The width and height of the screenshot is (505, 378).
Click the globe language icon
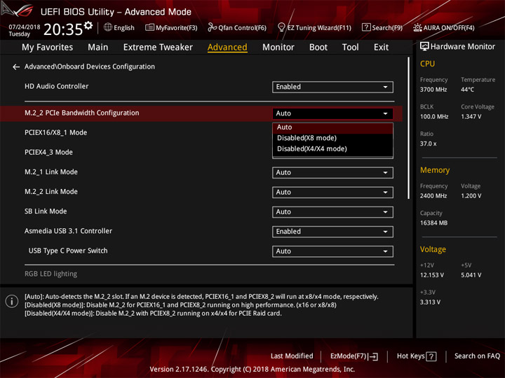(x=108, y=27)
